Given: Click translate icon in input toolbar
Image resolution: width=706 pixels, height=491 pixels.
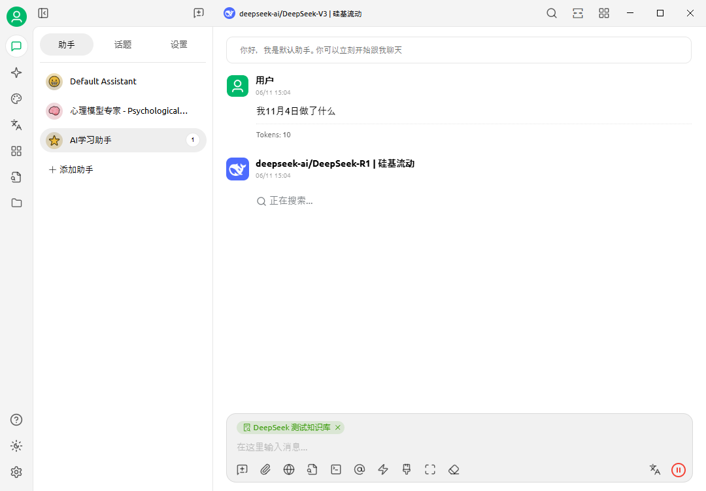Looking at the screenshot, I should [x=654, y=470].
